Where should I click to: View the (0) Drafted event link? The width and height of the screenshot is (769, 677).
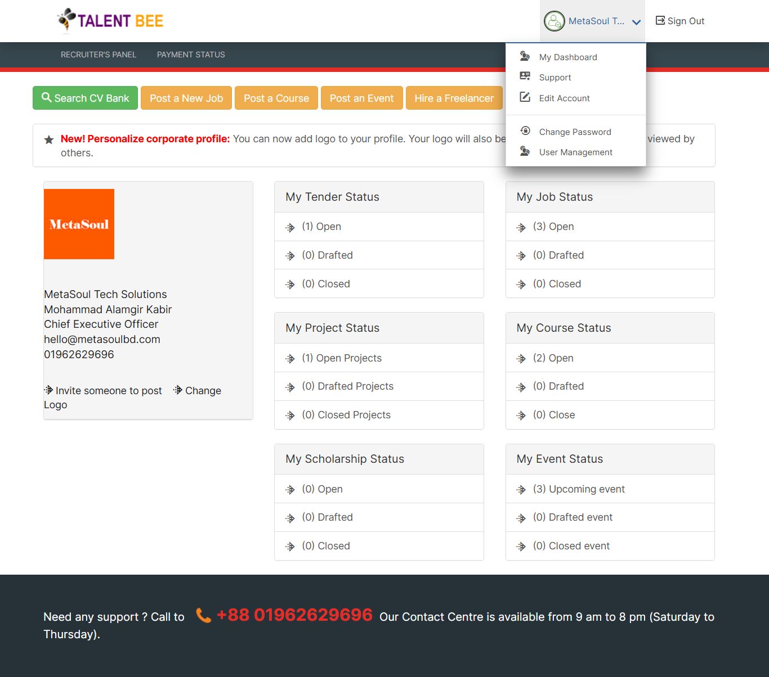point(573,517)
